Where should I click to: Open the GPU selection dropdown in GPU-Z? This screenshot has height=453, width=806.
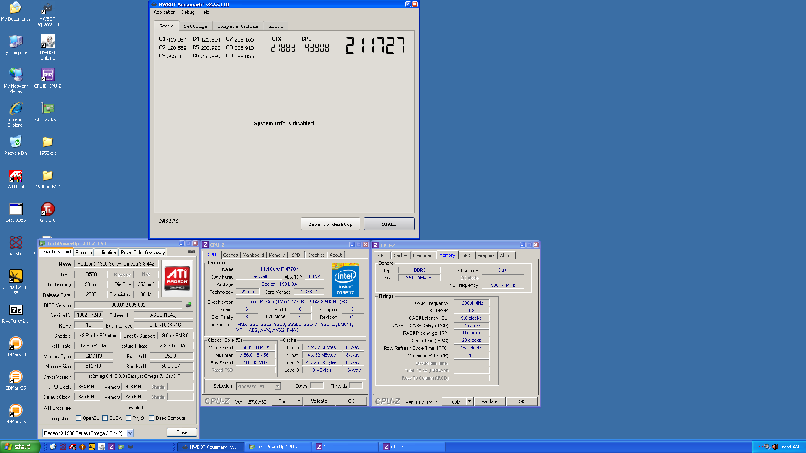130,433
